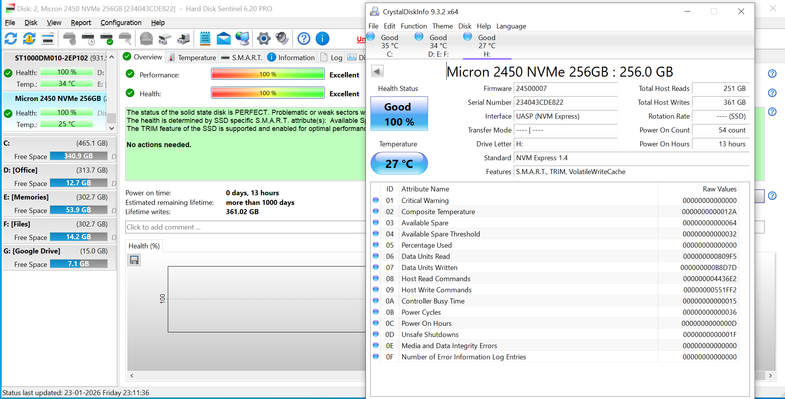Image resolution: width=785 pixels, height=399 pixels.
Task: Click the blue About info toolbar icon
Action: pos(322,39)
